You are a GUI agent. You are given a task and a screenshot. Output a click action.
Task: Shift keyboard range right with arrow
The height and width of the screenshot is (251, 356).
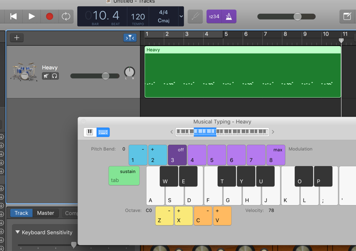pos(273,132)
